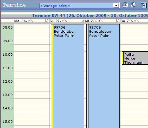
Task: Click the Vorlage laden combo box field
Action: coord(79,6)
